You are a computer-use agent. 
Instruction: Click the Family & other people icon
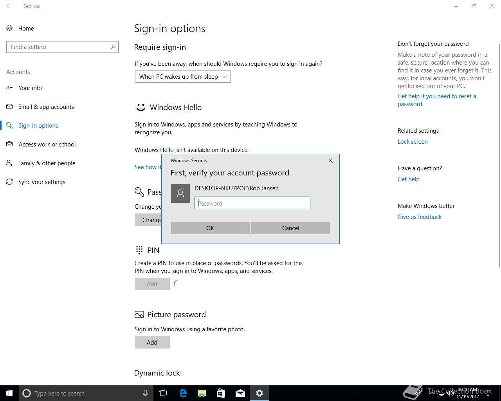click(9, 163)
